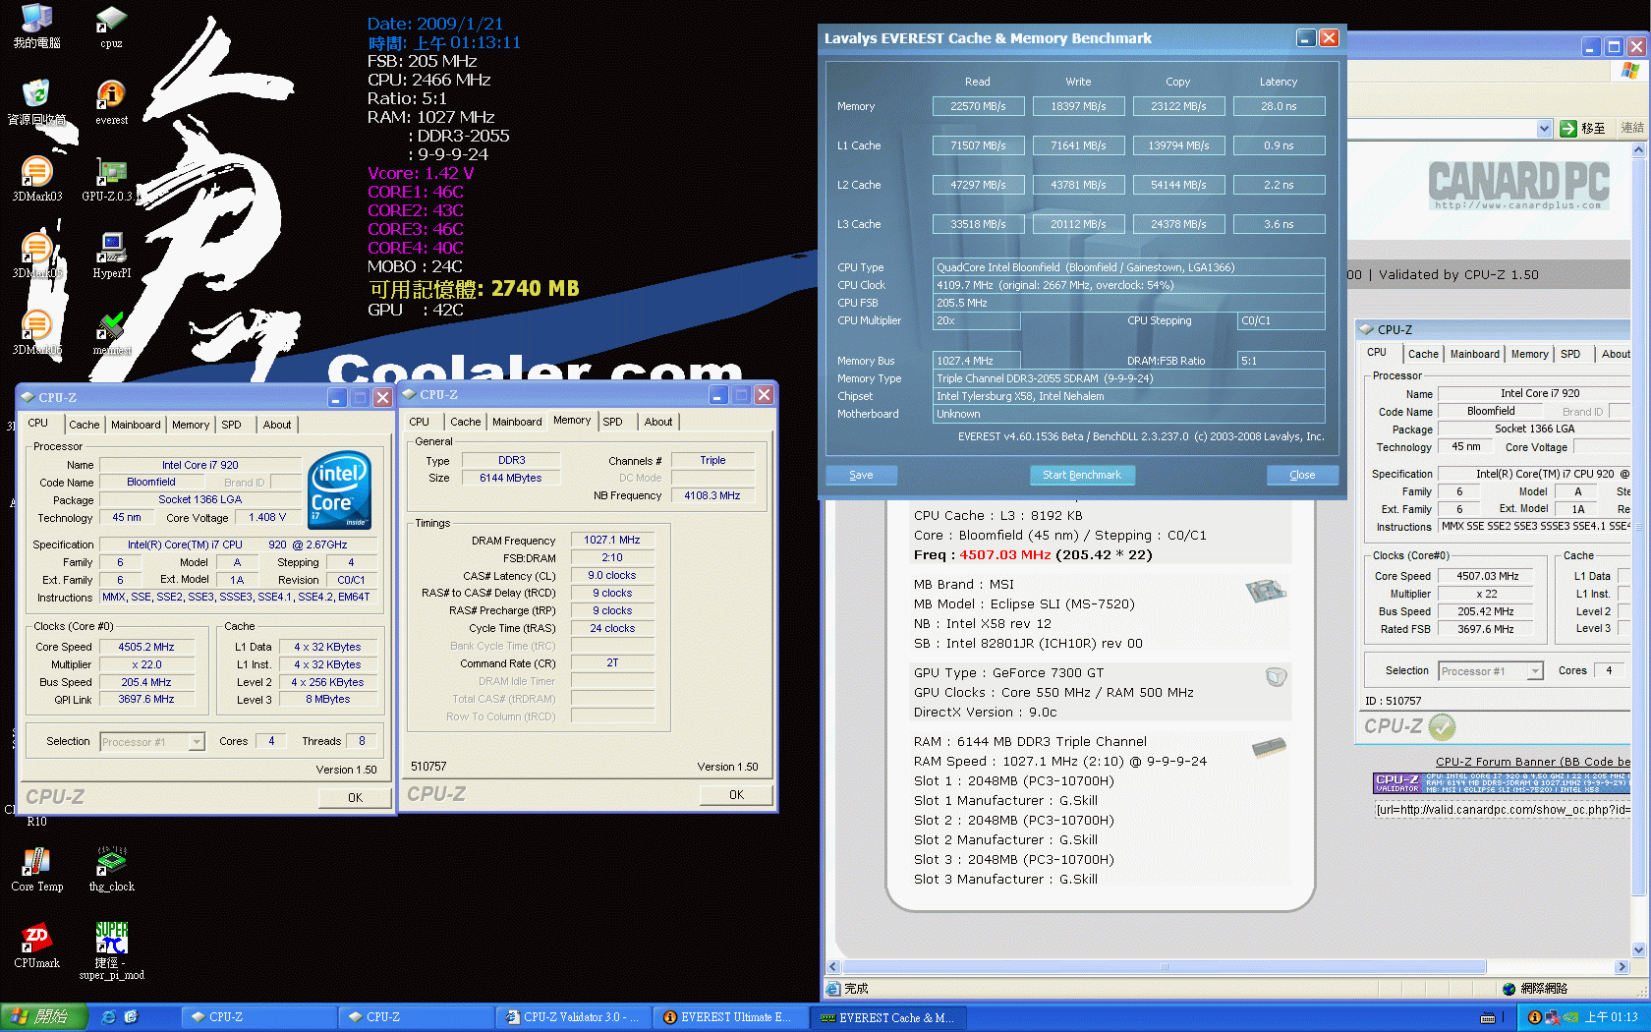
Task: Click the BB code URL input field
Action: (x=1502, y=810)
